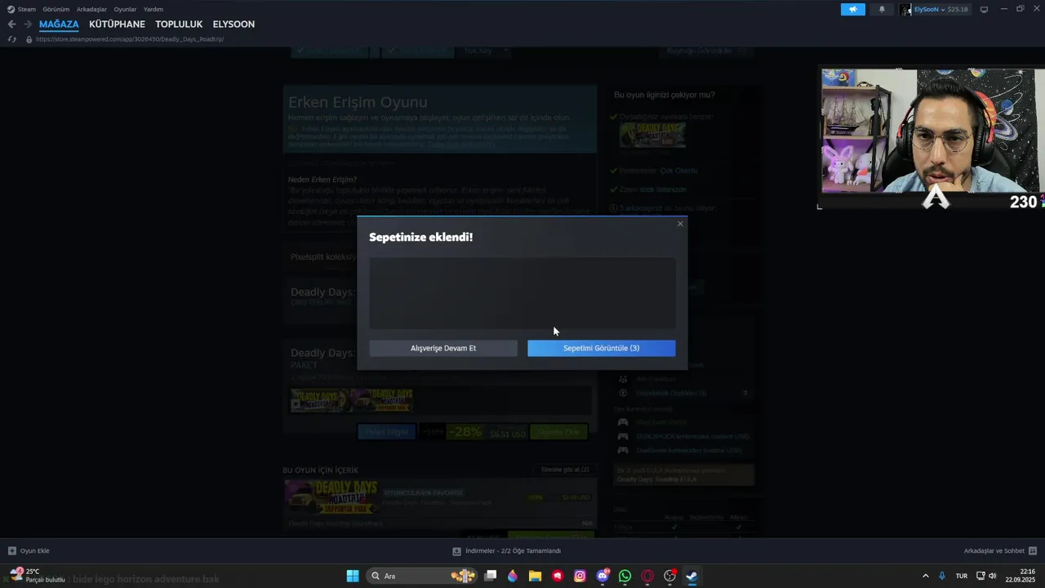This screenshot has width=1045, height=588.
Task: Click the Steam taskbar icon
Action: [x=691, y=576]
